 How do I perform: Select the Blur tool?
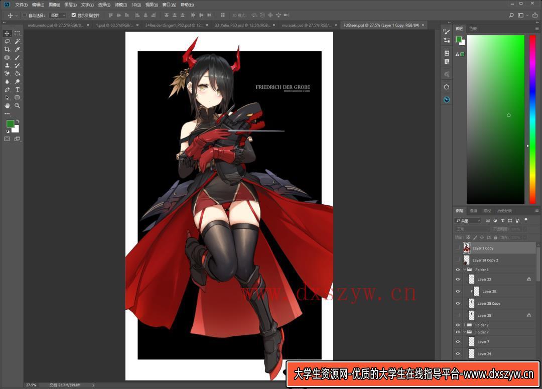[x=7, y=82]
